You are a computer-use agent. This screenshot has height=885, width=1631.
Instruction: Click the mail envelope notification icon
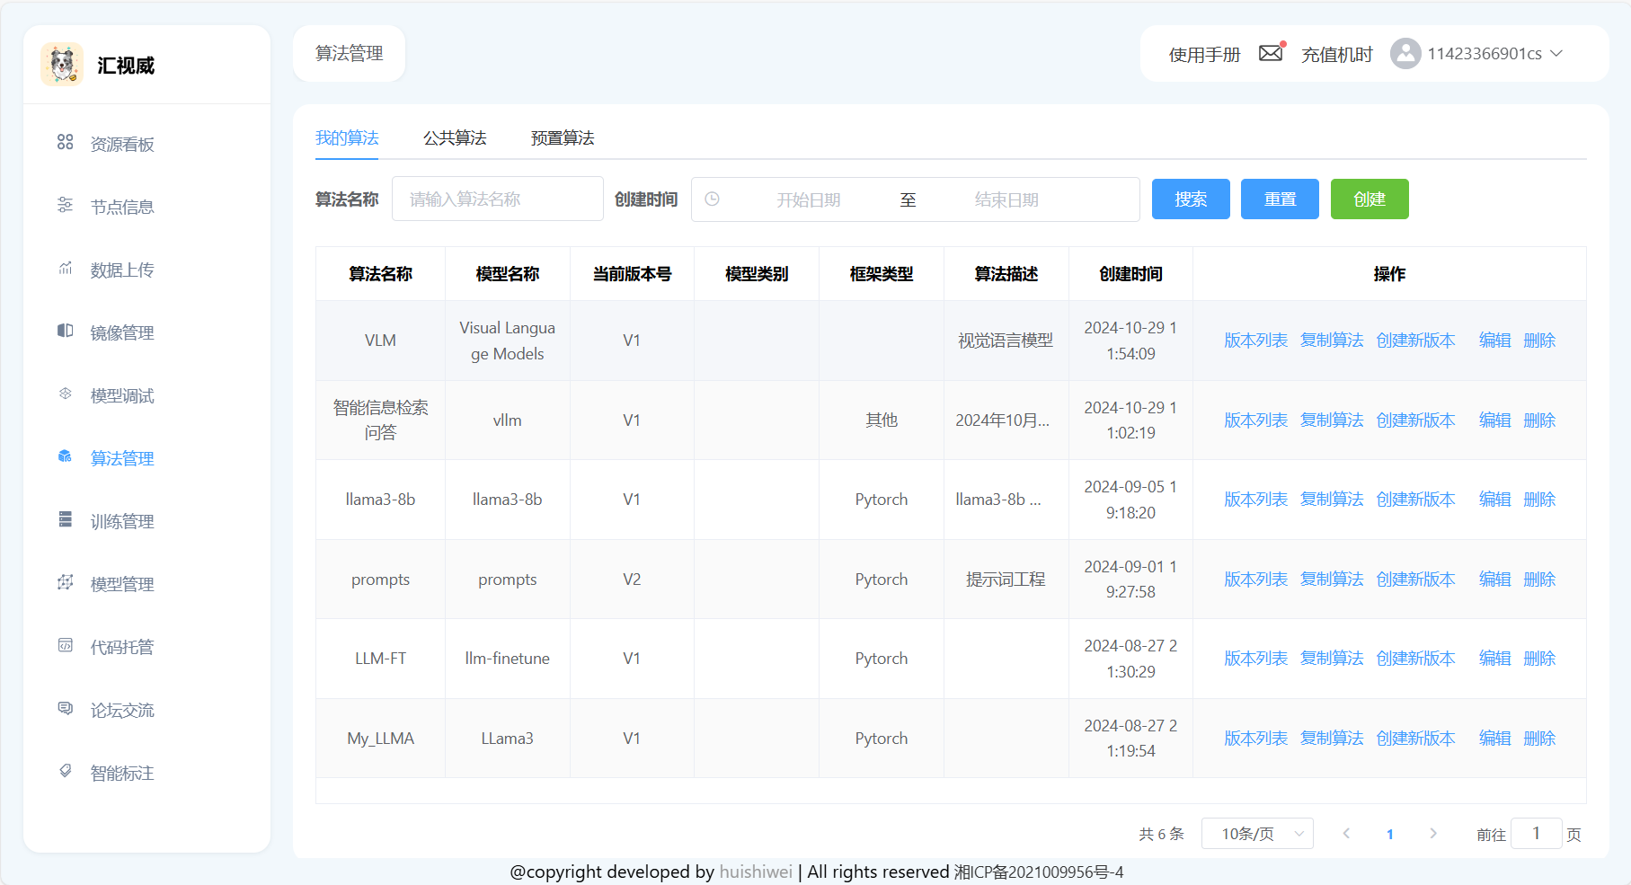(x=1271, y=53)
